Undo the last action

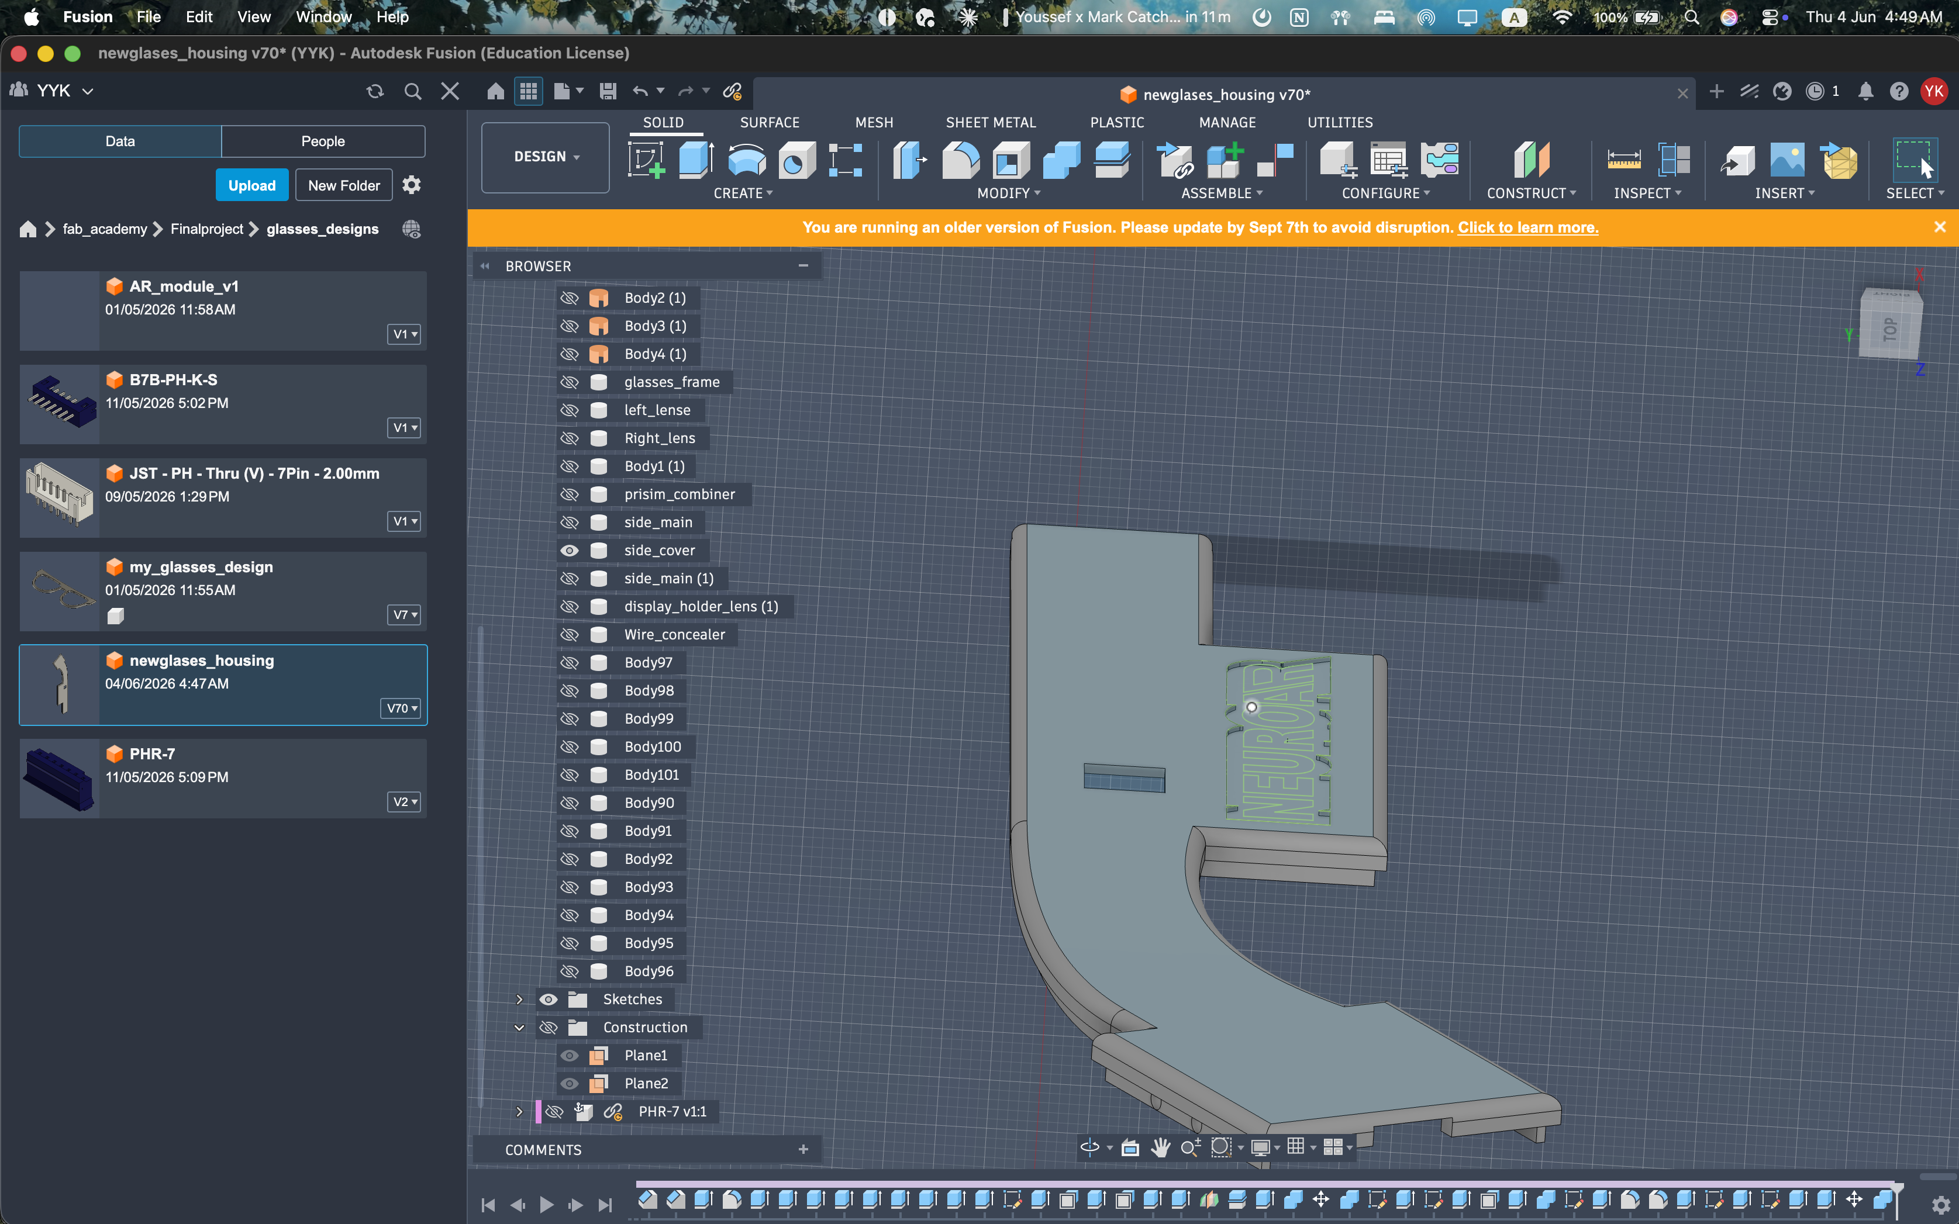click(640, 91)
